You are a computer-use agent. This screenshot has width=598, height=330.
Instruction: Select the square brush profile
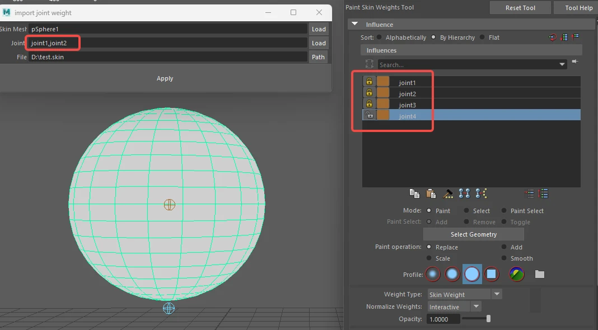pos(492,274)
